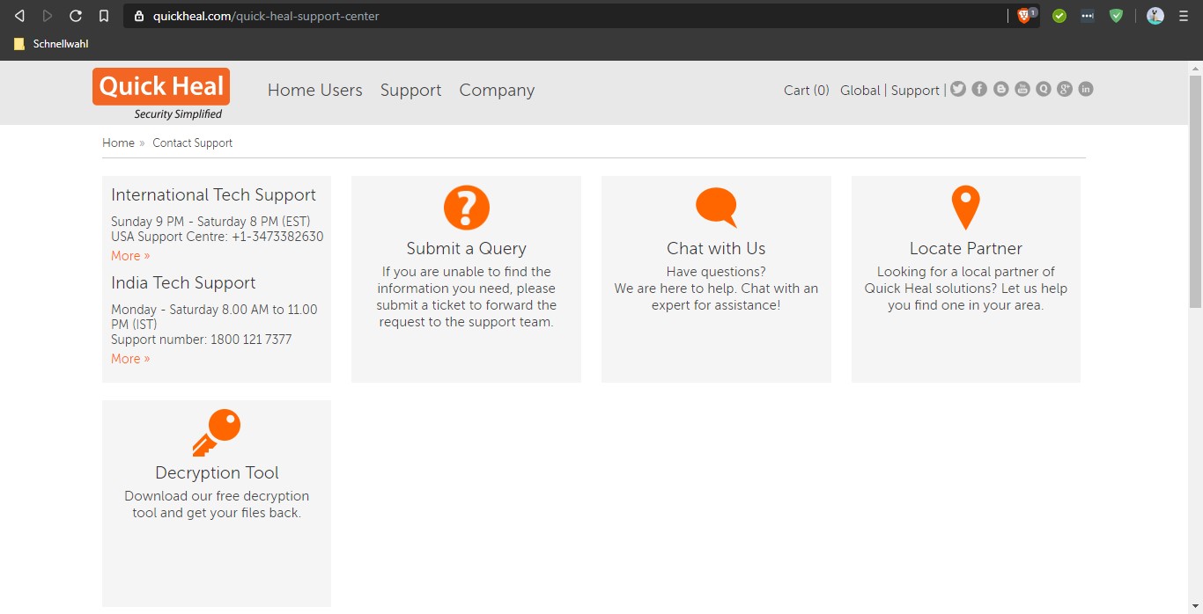The height and width of the screenshot is (614, 1203).
Task: Open the YouTube social icon
Action: [1022, 89]
